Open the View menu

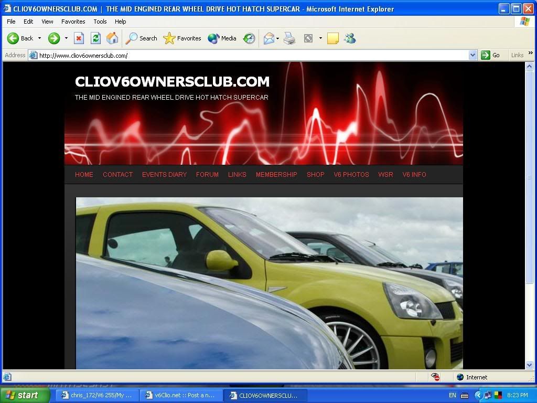47,22
